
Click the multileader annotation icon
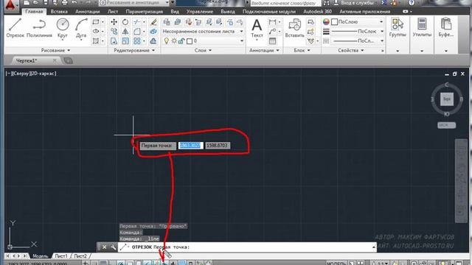coord(272,31)
